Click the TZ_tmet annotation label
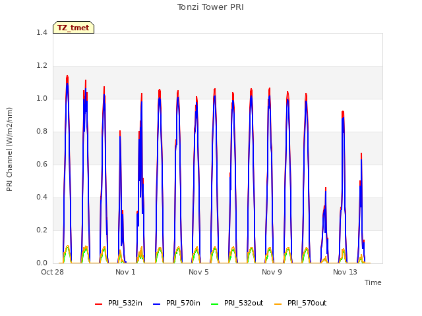422x316 pixels. click(73, 28)
